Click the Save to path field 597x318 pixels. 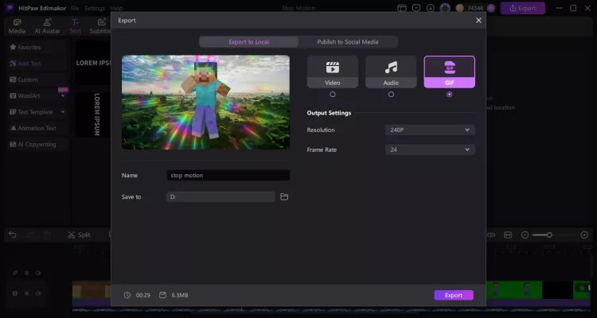220,197
